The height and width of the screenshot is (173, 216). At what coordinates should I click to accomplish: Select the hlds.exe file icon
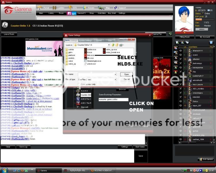click(x=86, y=55)
